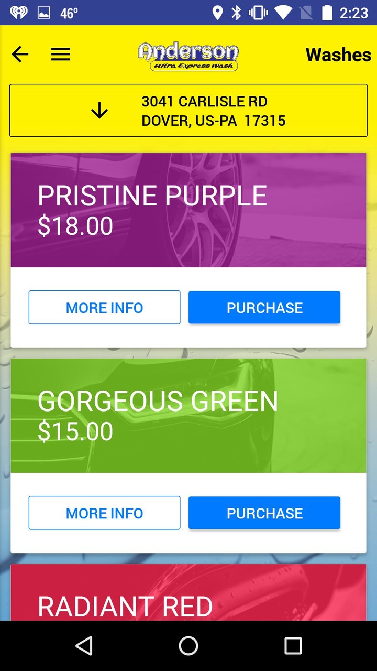The width and height of the screenshot is (377, 671).
Task: Tap the back arrow icon
Action: [x=20, y=55]
